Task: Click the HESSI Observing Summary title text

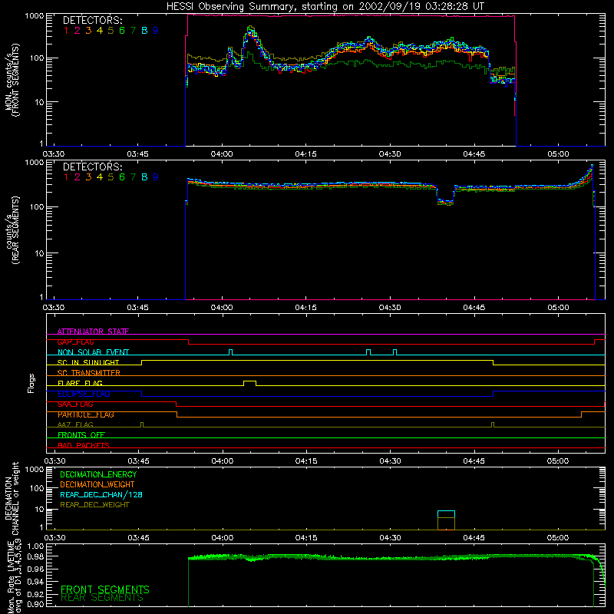Action: click(325, 7)
